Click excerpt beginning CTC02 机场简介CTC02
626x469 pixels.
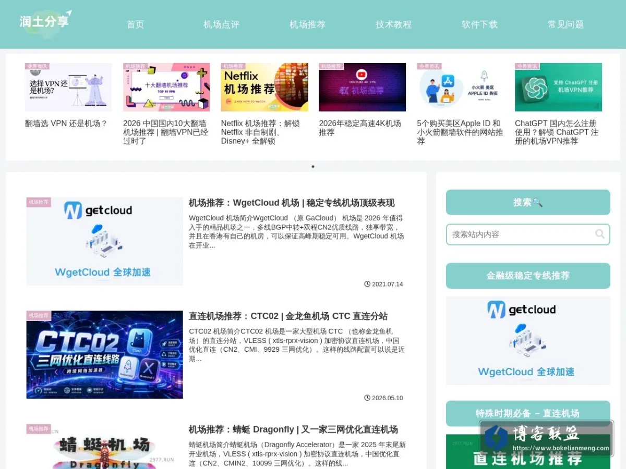pyautogui.click(x=296, y=345)
